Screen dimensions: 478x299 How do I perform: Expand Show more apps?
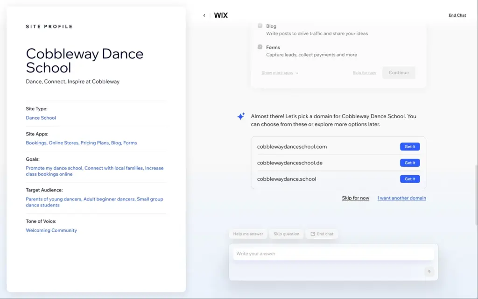pyautogui.click(x=280, y=72)
